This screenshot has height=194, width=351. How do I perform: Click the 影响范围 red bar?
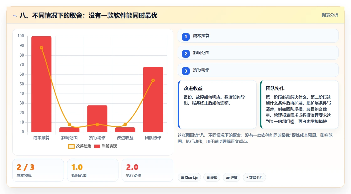(x=69, y=130)
